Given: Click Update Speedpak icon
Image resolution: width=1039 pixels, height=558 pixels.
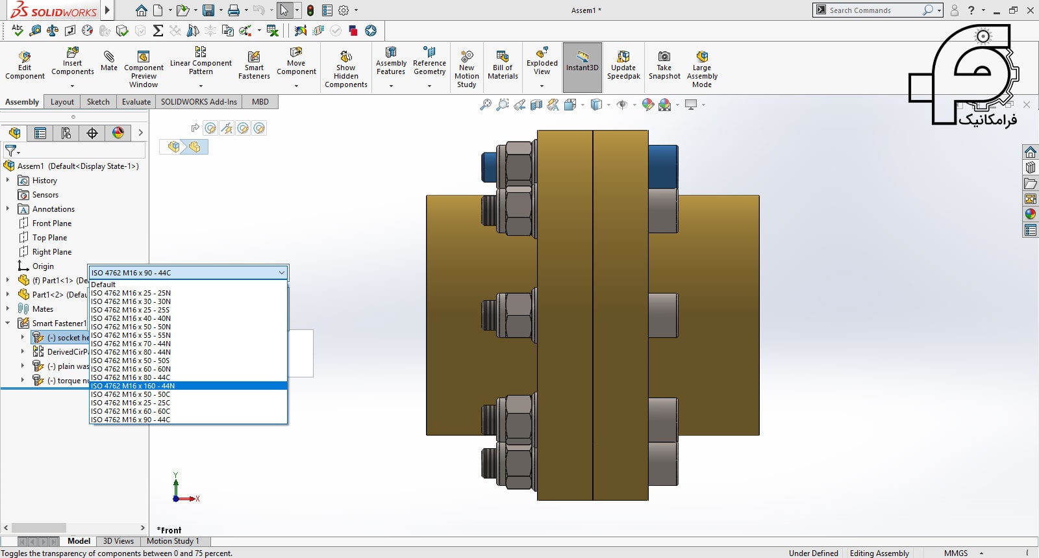Looking at the screenshot, I should (623, 57).
